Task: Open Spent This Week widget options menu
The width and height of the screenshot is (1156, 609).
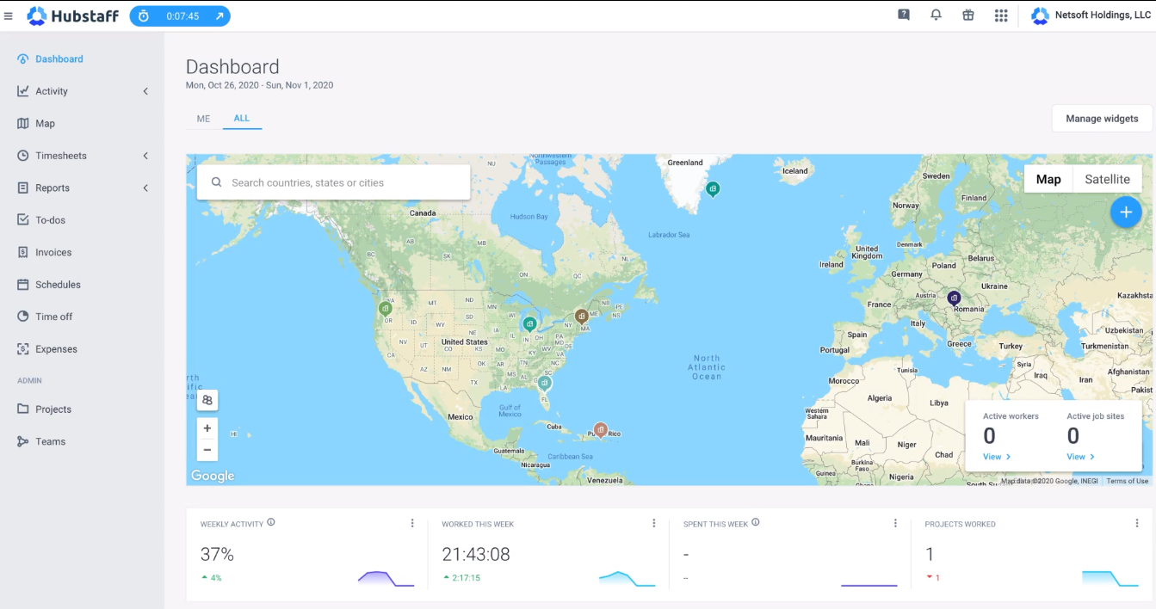Action: click(895, 523)
